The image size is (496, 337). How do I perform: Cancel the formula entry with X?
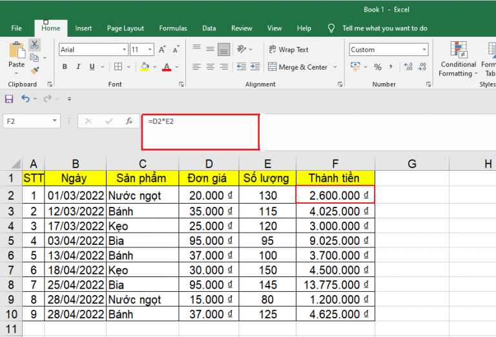click(88, 121)
